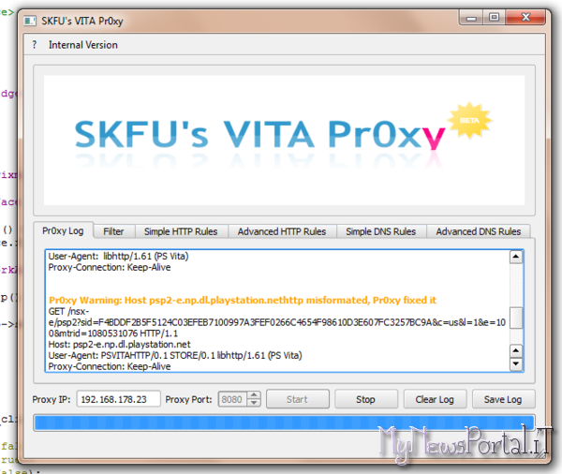The height and width of the screenshot is (474, 562).
Task: Click the log scrollbar thumb
Action: click(516, 318)
